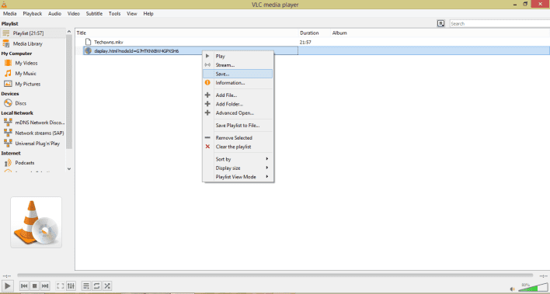Expand the Sort by submenu
Viewport: 550px width, 294px height.
coord(238,159)
